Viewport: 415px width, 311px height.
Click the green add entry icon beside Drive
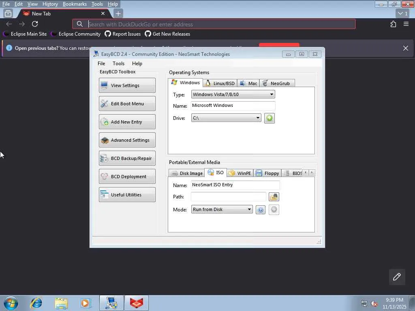coord(270,118)
